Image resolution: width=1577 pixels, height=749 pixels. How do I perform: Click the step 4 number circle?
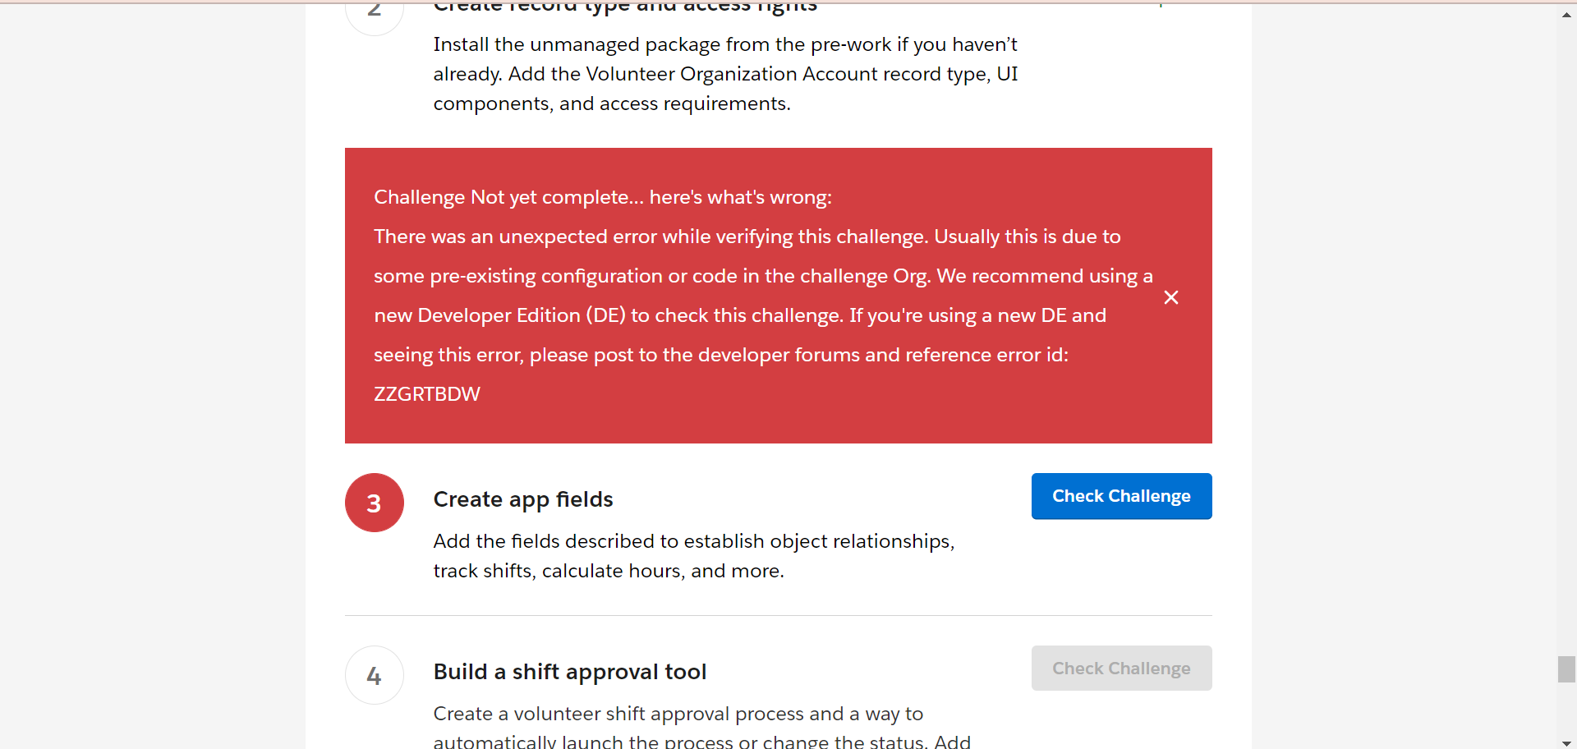374,675
